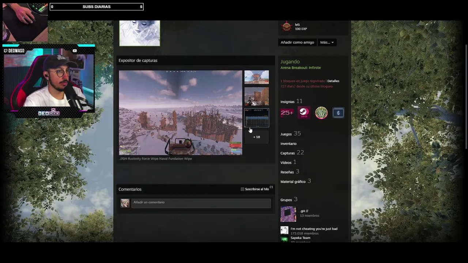Open the Vídeos 1 link
Viewport: 468px width, 263px height.
pyautogui.click(x=288, y=162)
